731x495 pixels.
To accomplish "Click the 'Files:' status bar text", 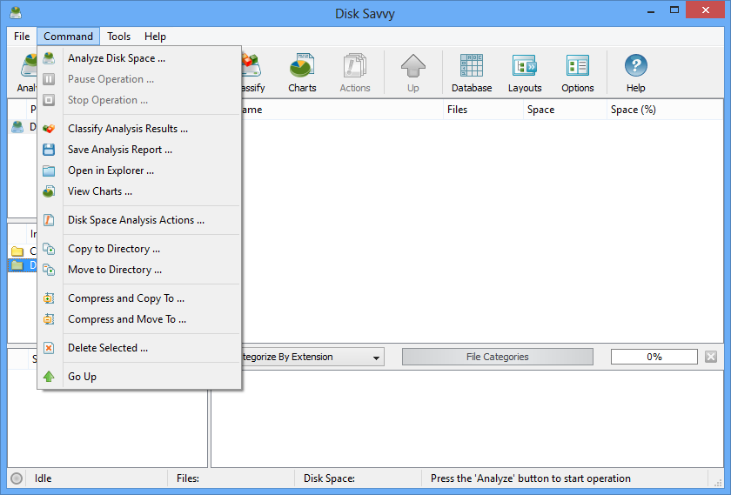I will pyautogui.click(x=188, y=478).
